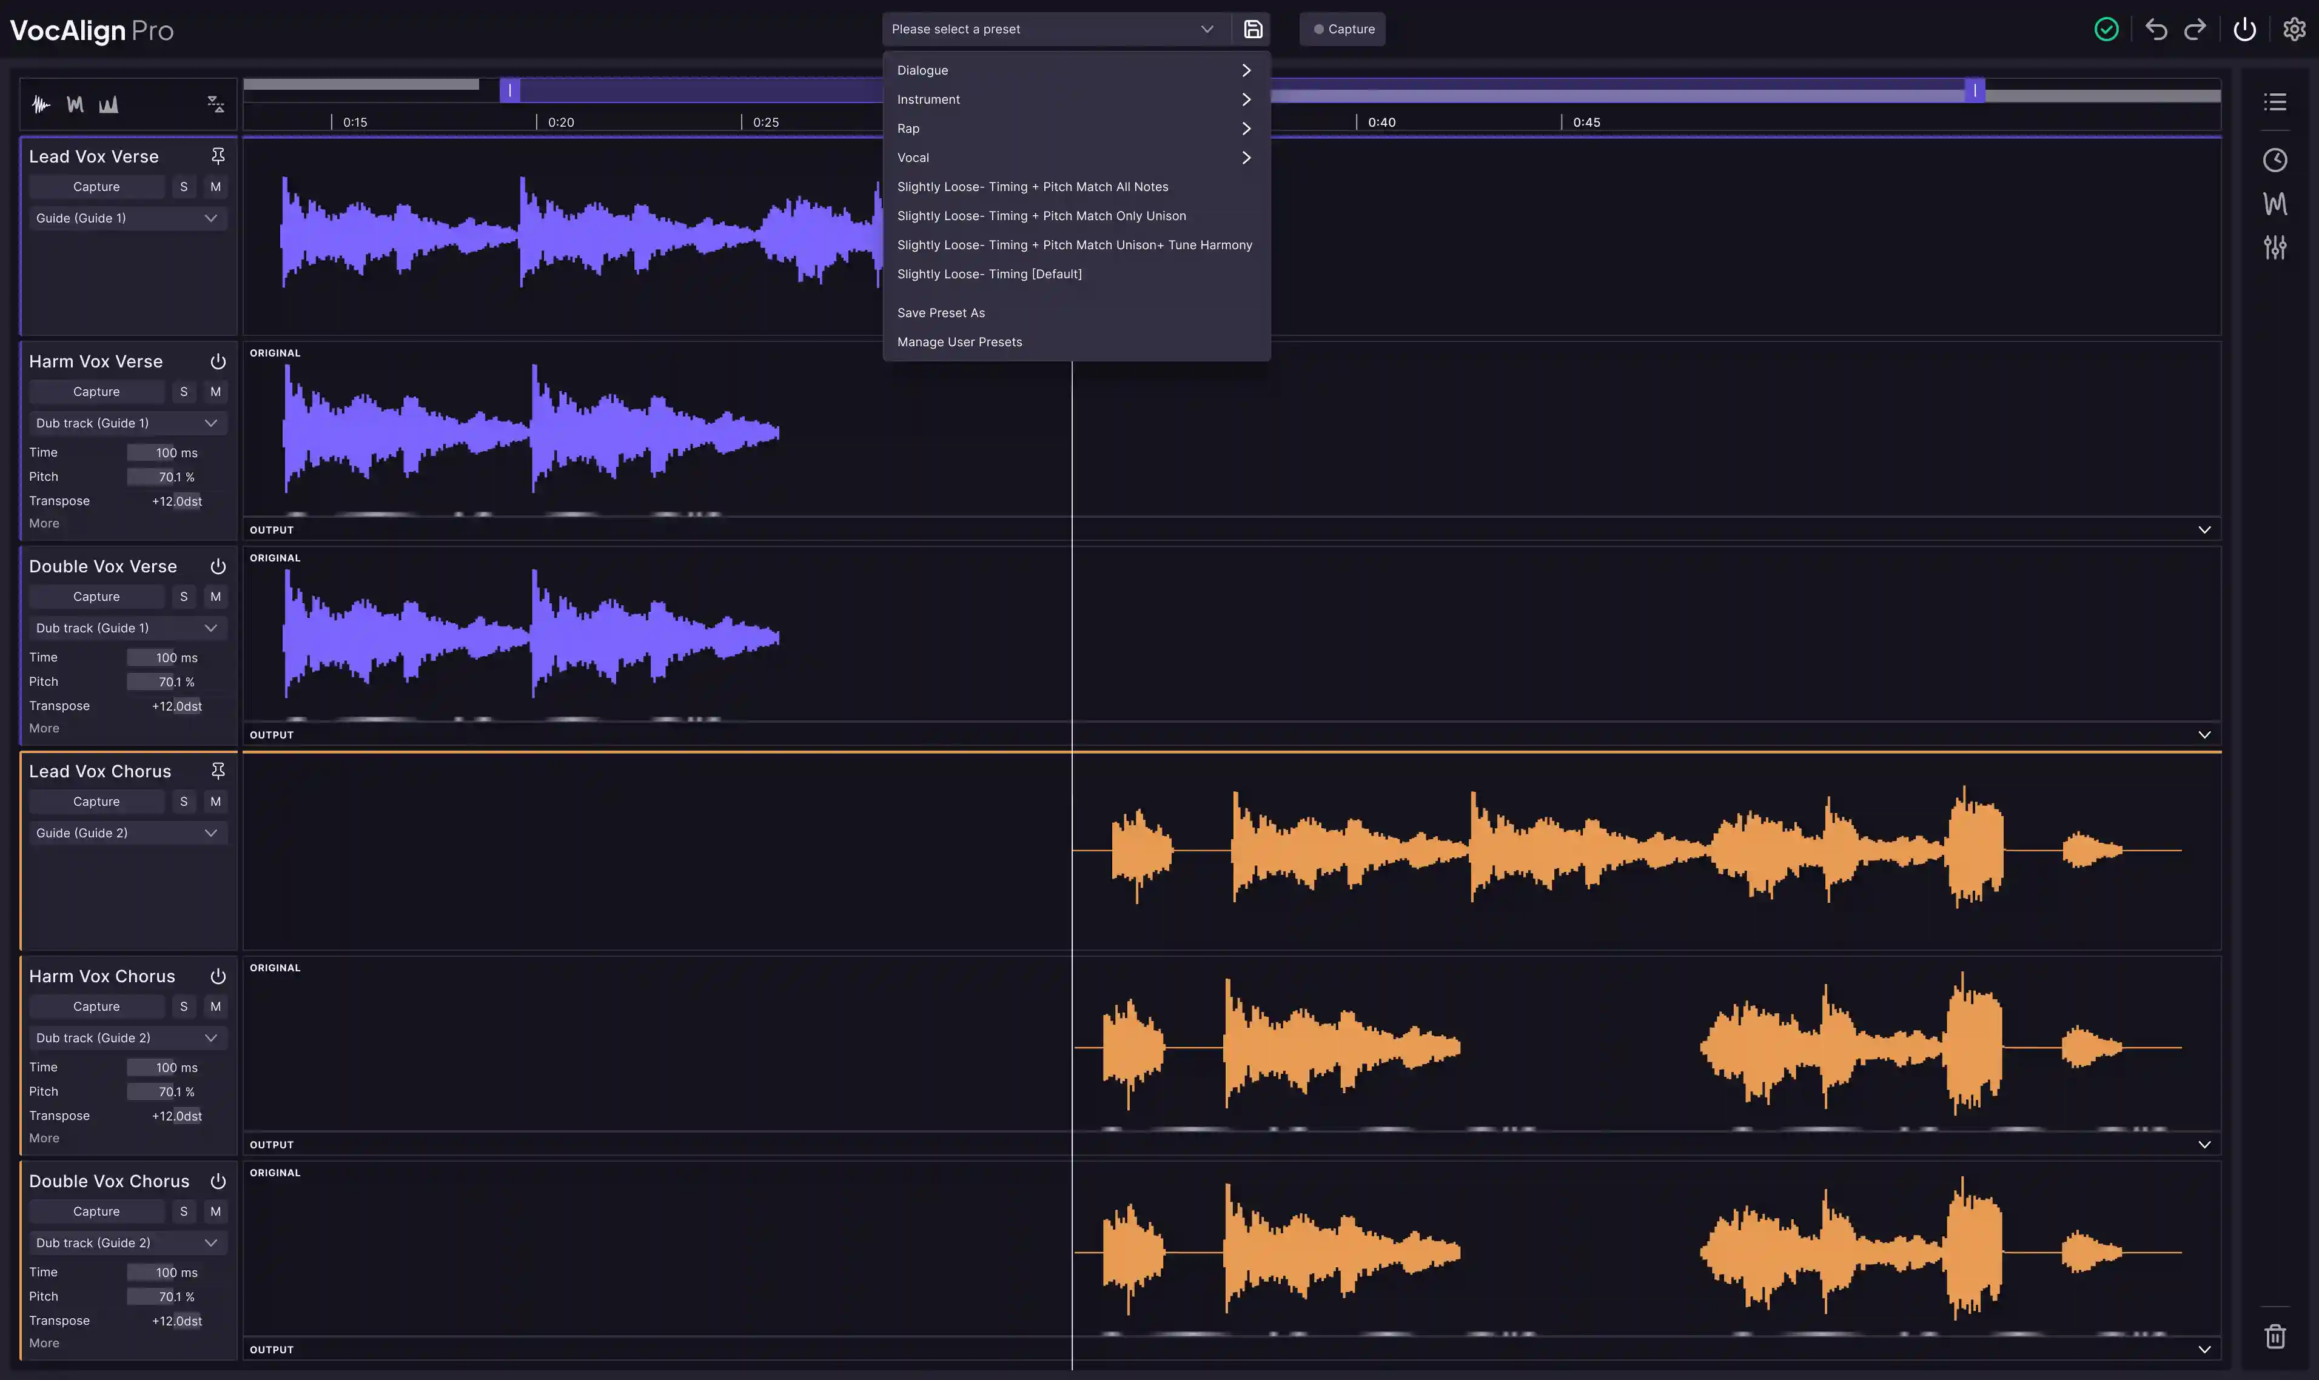
Task: Click the save preset disk icon
Action: point(1252,29)
